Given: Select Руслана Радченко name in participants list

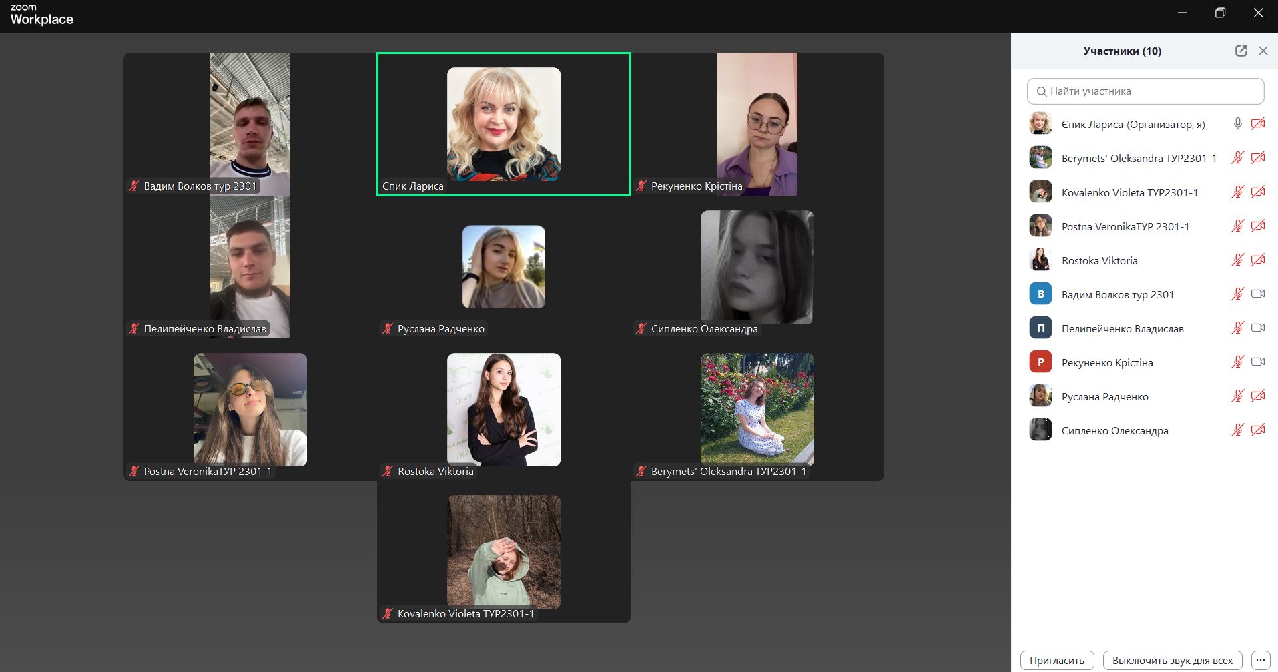Looking at the screenshot, I should point(1105,397).
